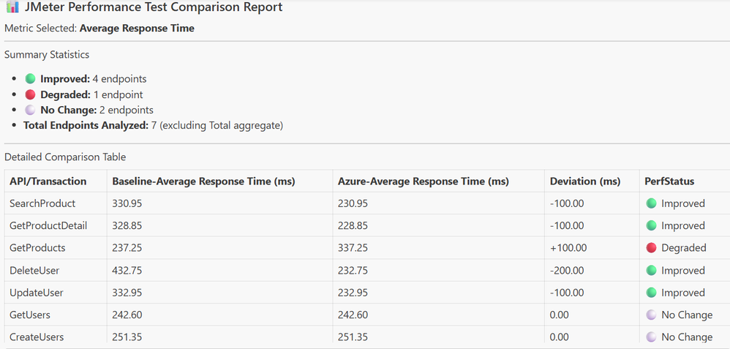Click the -200.00 deviation cell for DeleteUser
The image size is (730, 349).
click(567, 271)
